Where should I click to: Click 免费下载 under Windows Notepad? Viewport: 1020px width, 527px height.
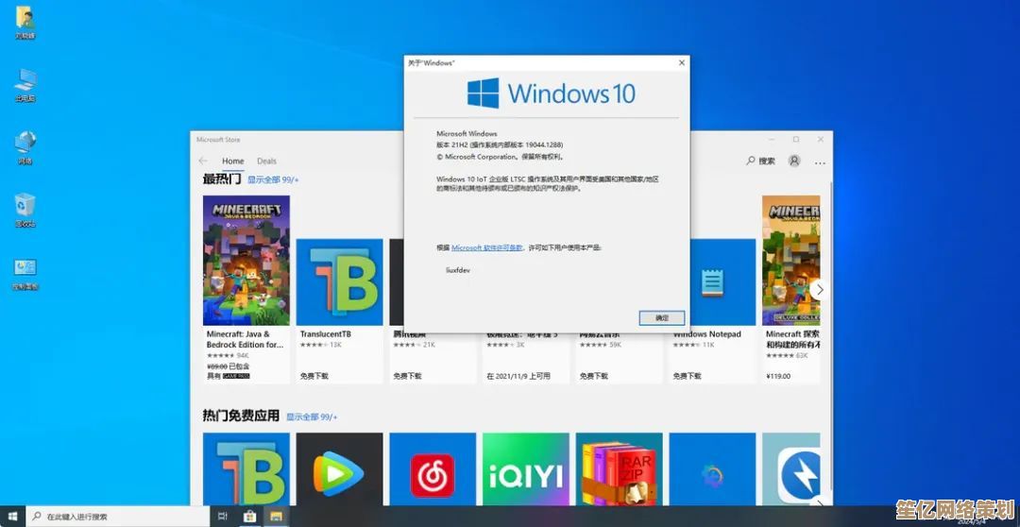coord(688,376)
